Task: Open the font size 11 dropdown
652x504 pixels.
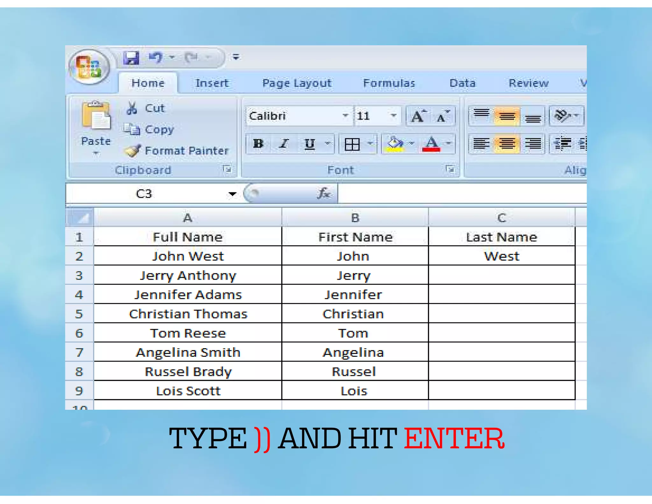Action: point(393,116)
